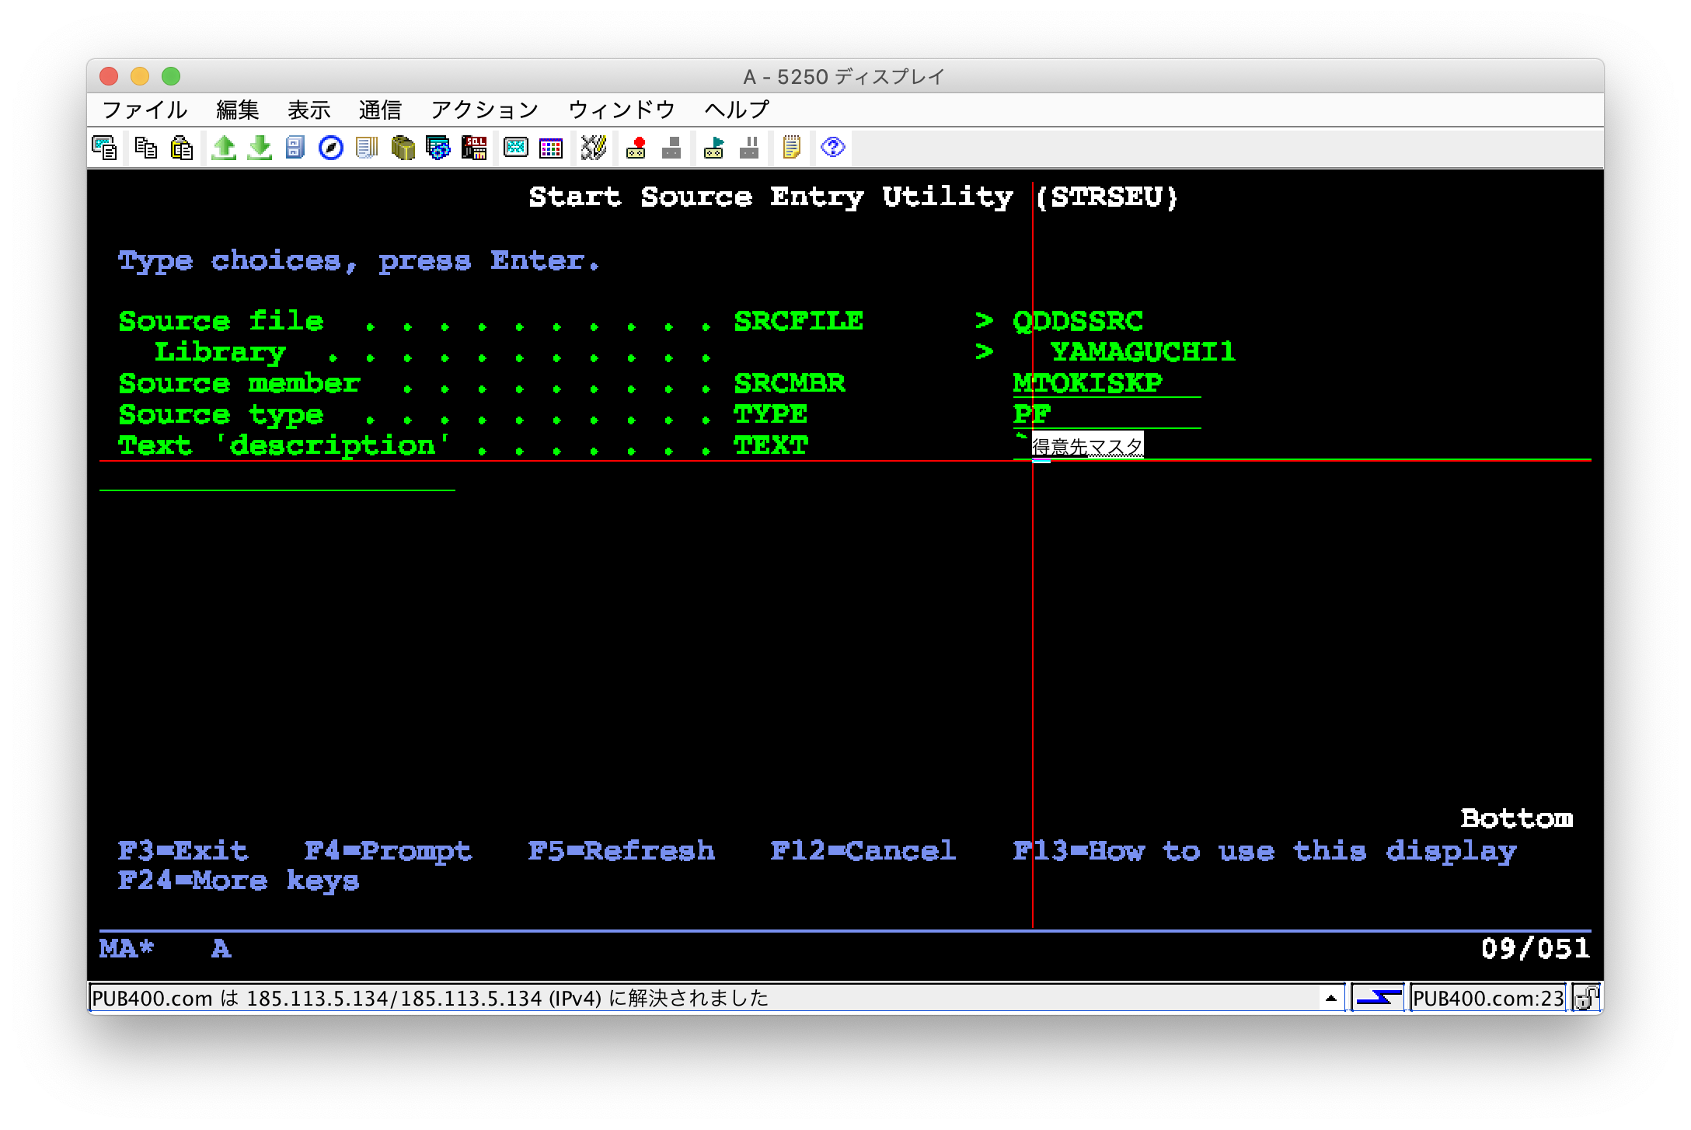Screen dimensions: 1691x1130
Task: Open the 通信 menu
Action: [380, 109]
